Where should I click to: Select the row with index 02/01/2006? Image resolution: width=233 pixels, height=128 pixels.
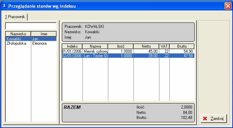(128, 56)
